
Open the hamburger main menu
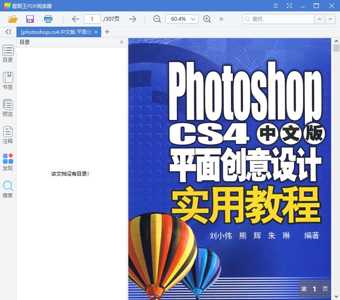click(x=276, y=6)
